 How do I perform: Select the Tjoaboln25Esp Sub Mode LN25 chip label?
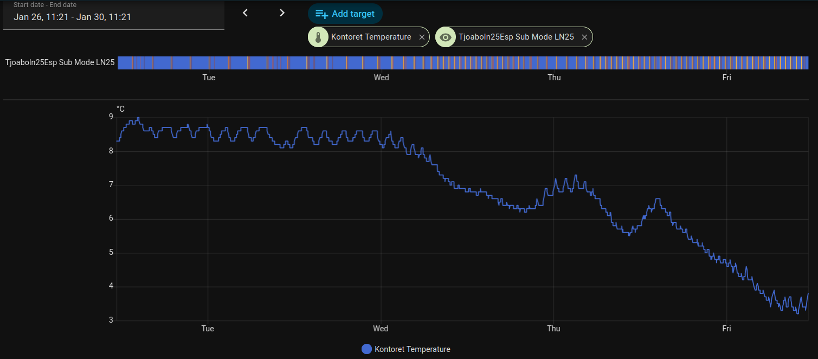tap(516, 37)
